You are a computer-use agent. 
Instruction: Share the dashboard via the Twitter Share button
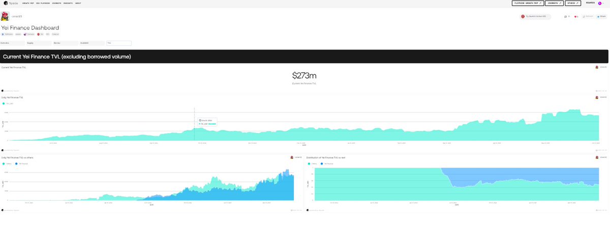601,16
